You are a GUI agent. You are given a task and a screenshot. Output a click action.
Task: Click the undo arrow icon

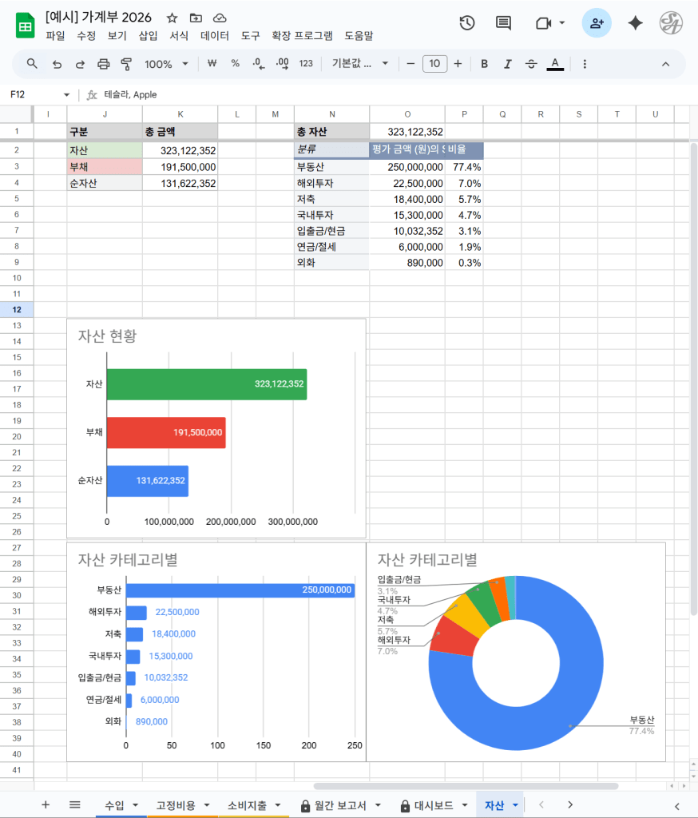pos(56,64)
